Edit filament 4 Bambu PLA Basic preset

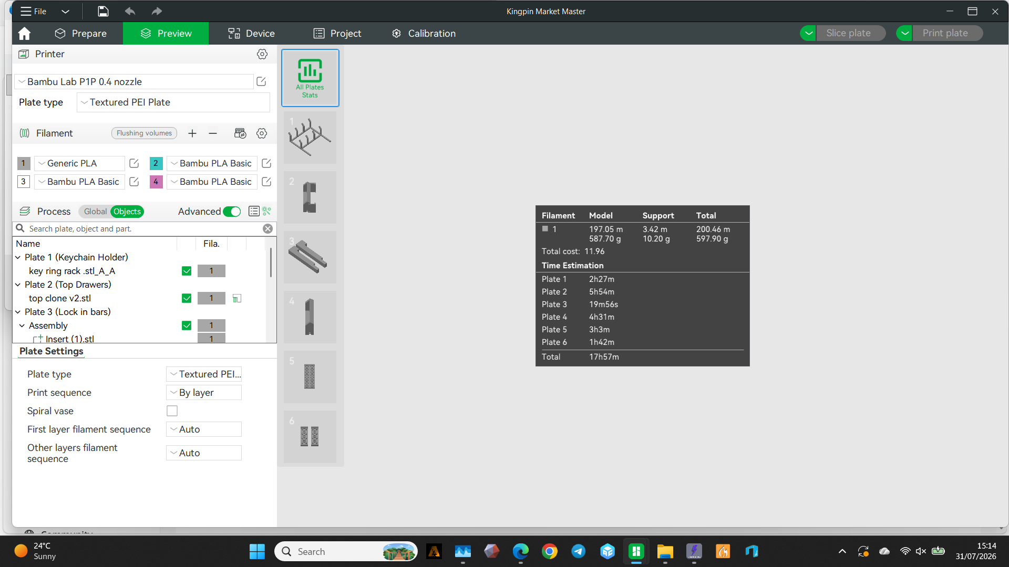266,182
